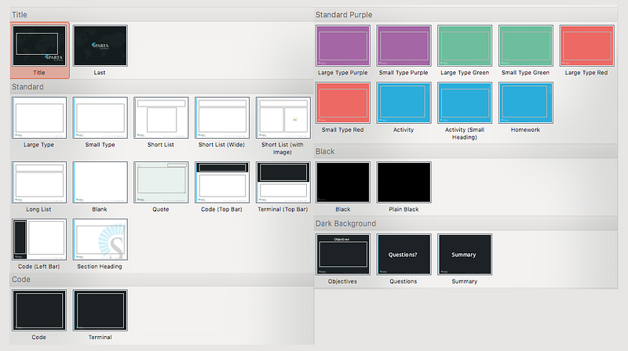628x351 pixels.
Task: Choose Short List (with Image) layout
Action: tap(283, 118)
